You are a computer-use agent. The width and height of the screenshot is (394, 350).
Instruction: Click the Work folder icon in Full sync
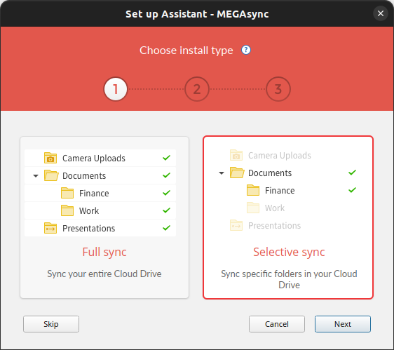pyautogui.click(x=67, y=210)
